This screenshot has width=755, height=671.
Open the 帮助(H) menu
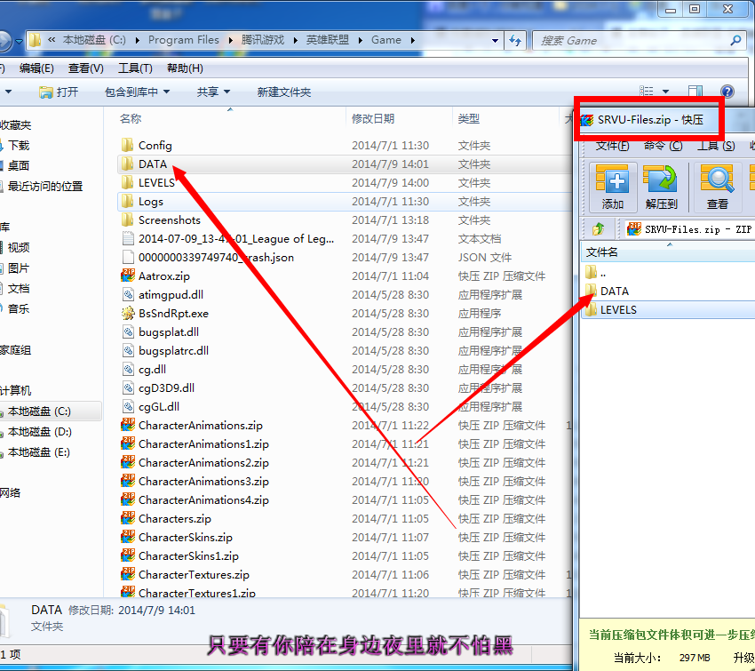click(x=185, y=68)
